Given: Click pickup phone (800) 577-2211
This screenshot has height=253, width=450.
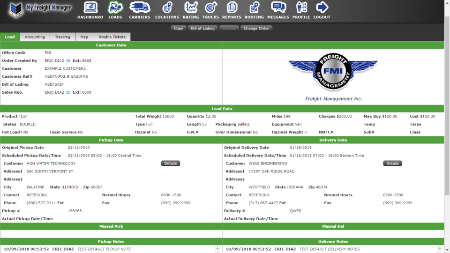Looking at the screenshot, I should (x=41, y=203).
